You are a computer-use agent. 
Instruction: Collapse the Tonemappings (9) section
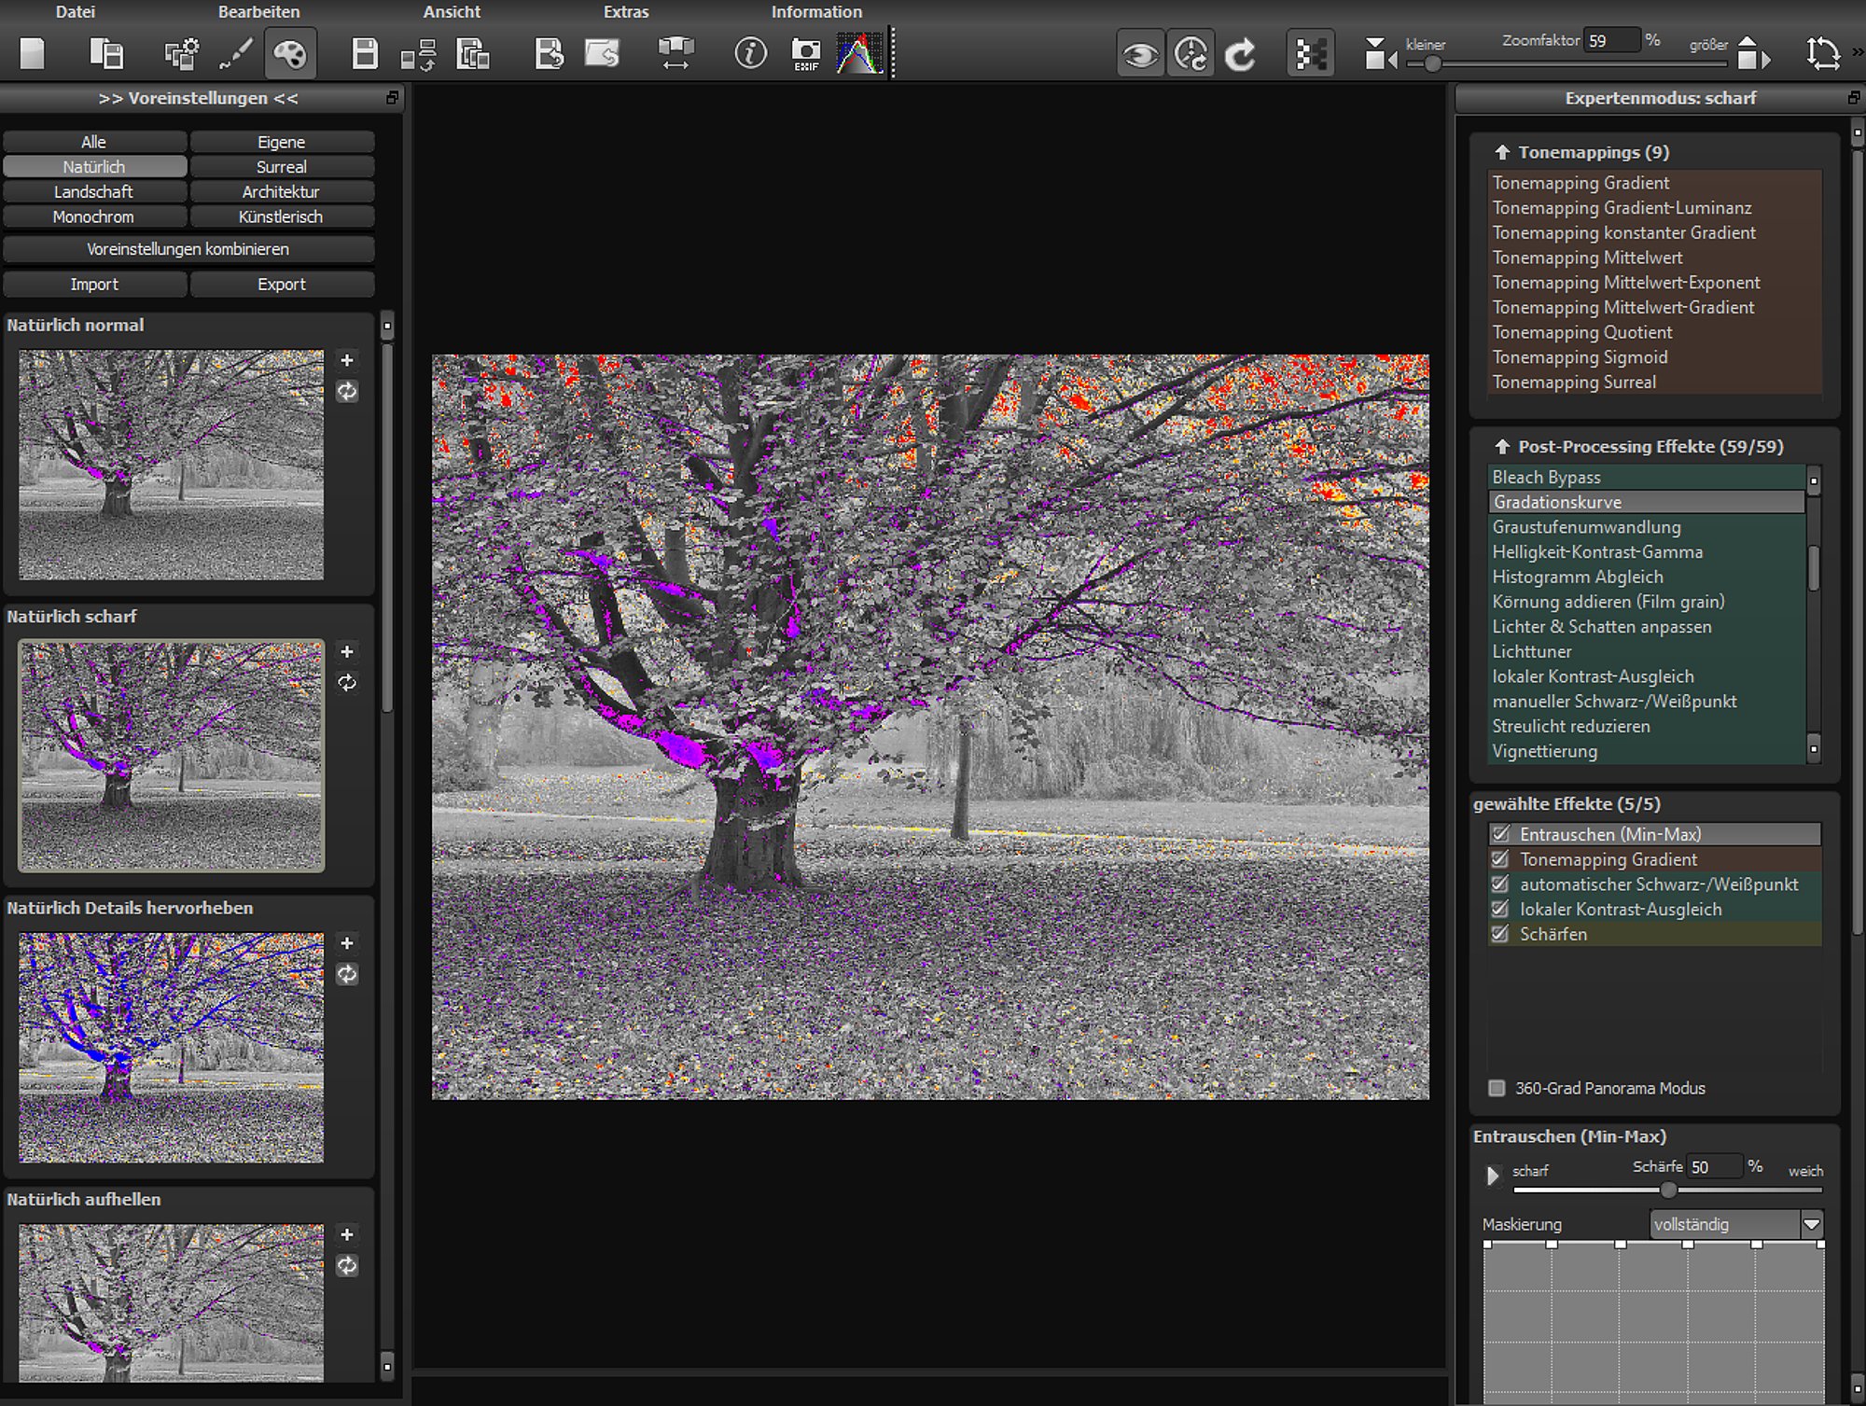(x=1502, y=152)
